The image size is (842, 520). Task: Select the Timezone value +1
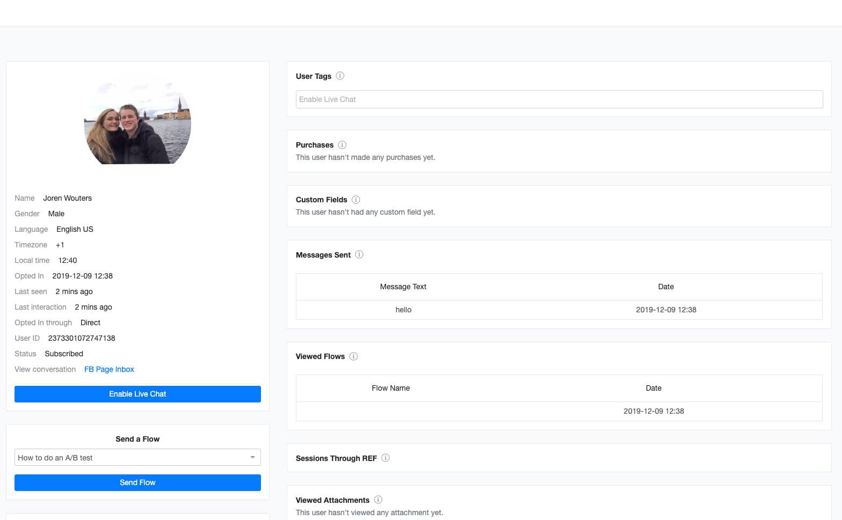point(60,245)
